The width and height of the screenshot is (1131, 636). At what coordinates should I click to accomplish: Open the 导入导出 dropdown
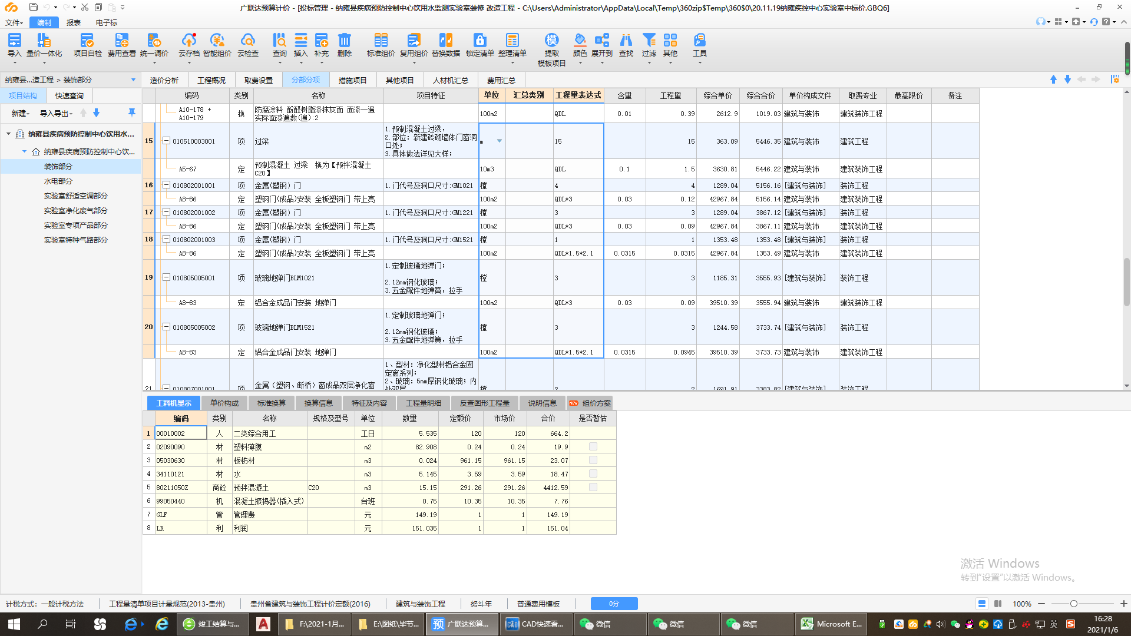[x=56, y=113]
